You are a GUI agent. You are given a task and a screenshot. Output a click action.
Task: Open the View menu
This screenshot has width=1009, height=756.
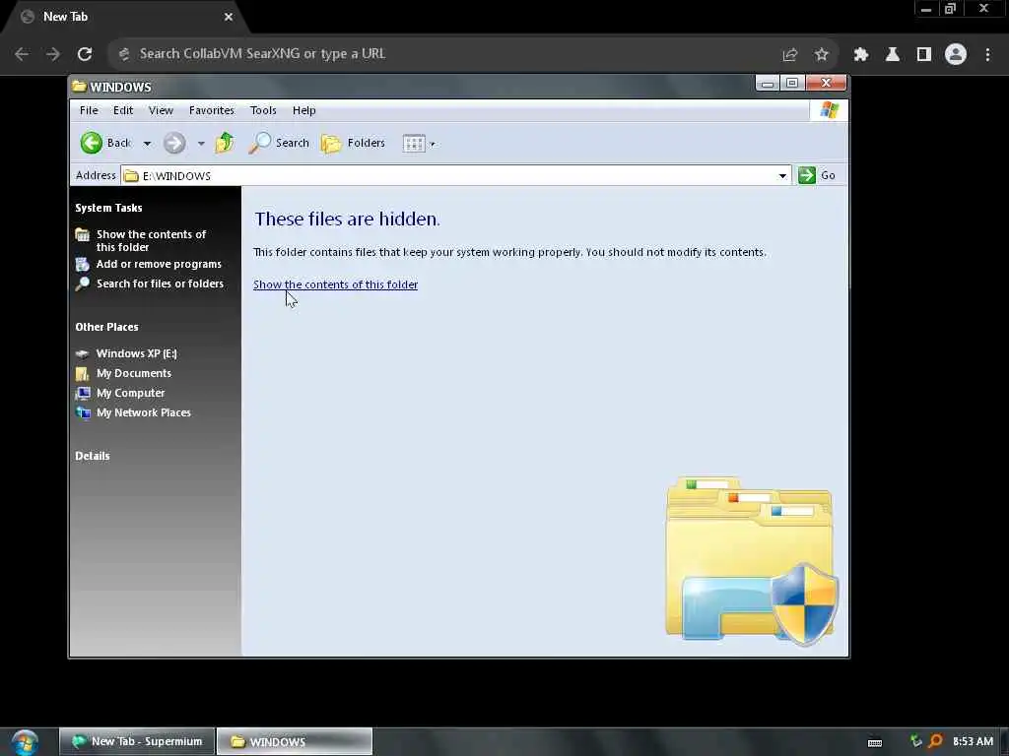coord(161,110)
